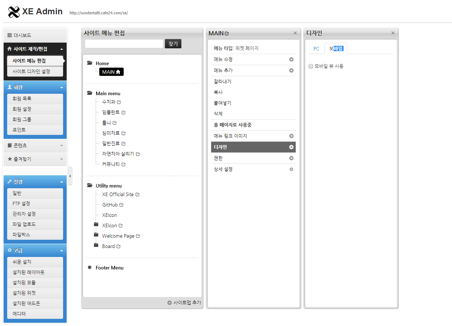Click the site menu search input field
The width and height of the screenshot is (452, 326).
124,44
